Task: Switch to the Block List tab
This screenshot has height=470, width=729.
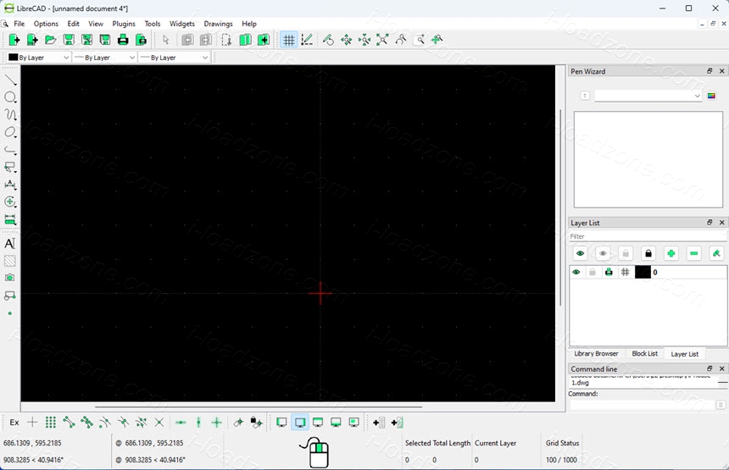Action: (644, 353)
